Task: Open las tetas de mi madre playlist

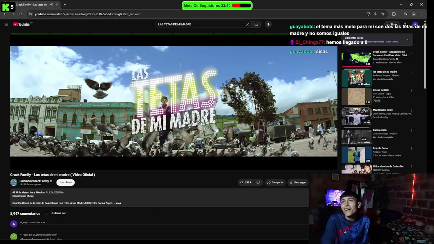Action: click(x=385, y=72)
